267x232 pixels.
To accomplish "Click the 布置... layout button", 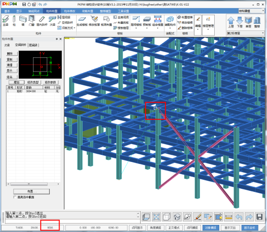I will [31, 191].
